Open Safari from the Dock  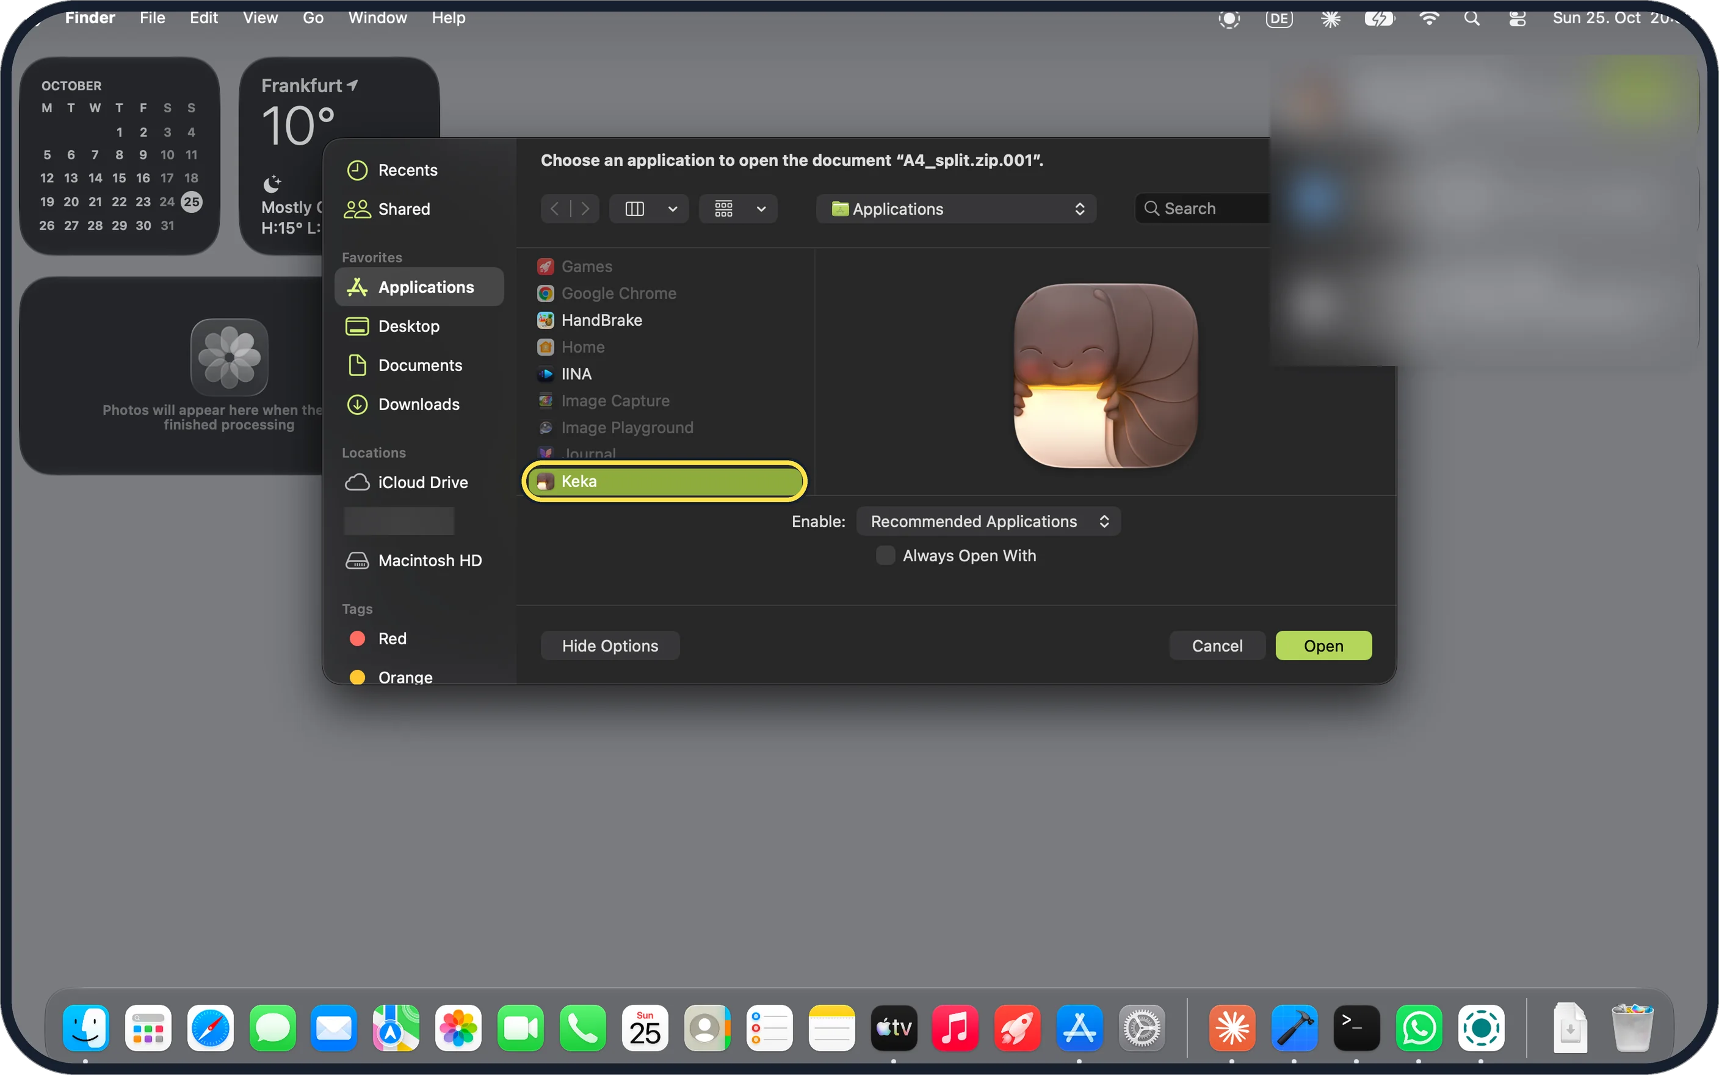pyautogui.click(x=211, y=1028)
